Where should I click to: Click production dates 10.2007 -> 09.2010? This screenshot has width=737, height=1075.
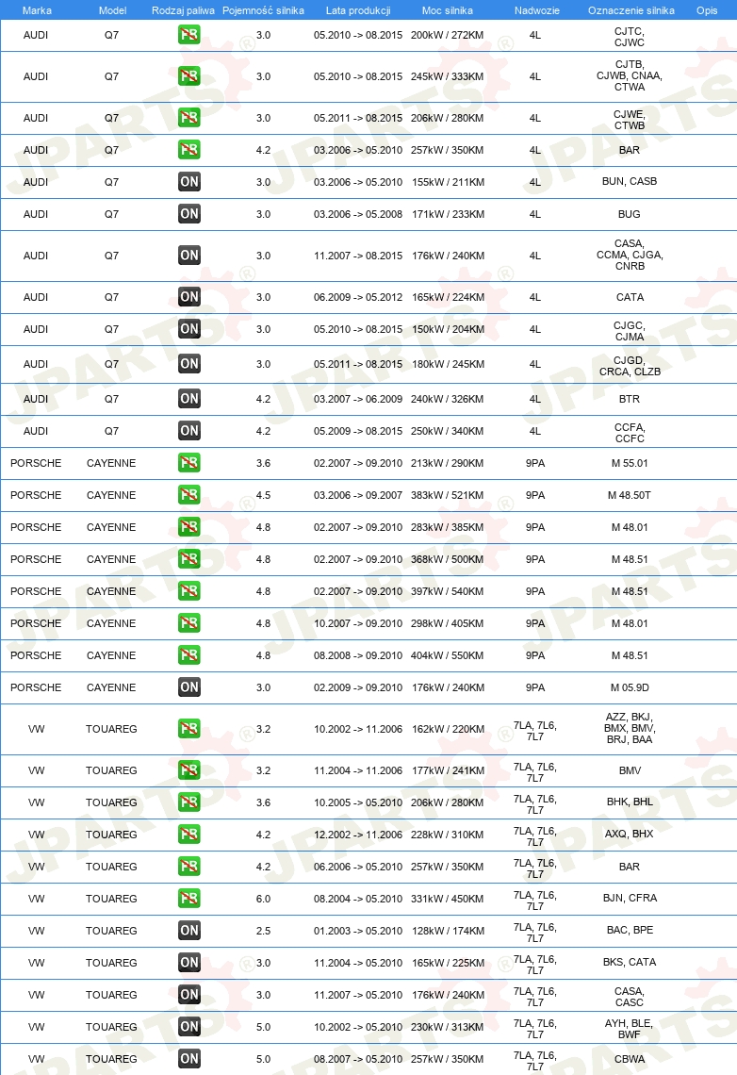[358, 623]
